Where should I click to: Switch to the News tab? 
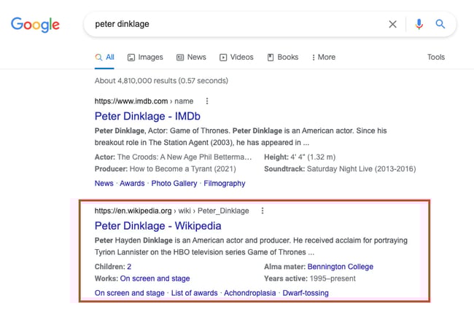pos(190,57)
